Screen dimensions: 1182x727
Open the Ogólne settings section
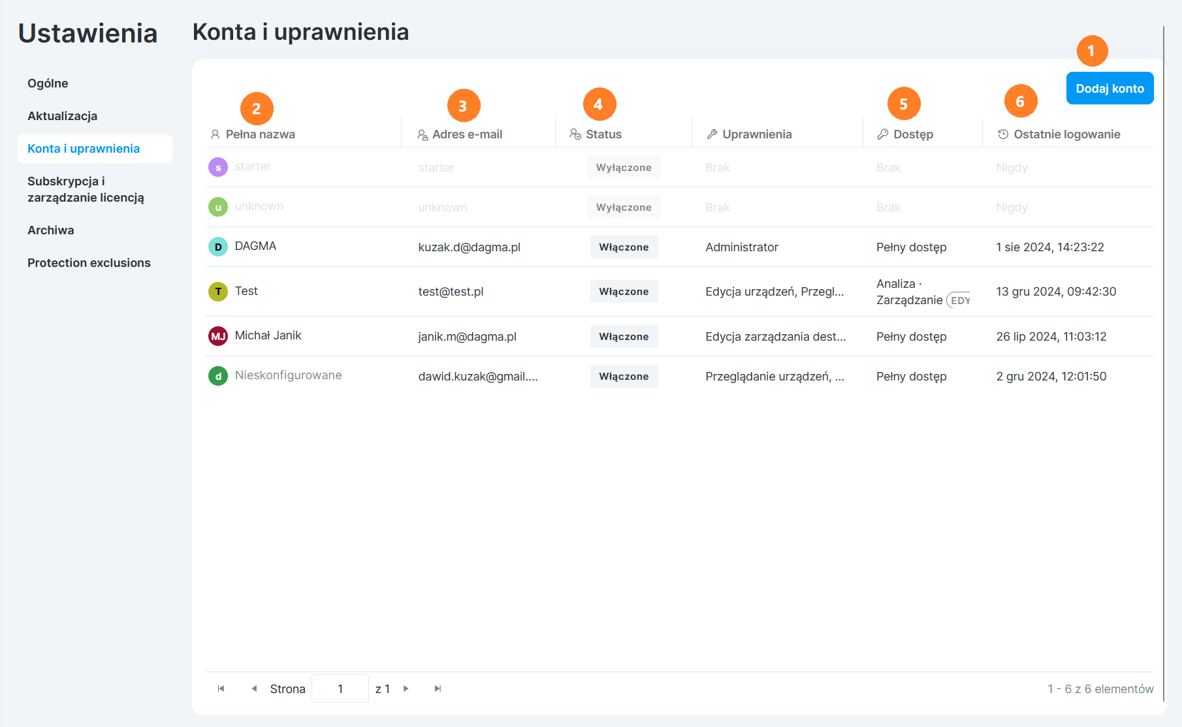point(48,84)
